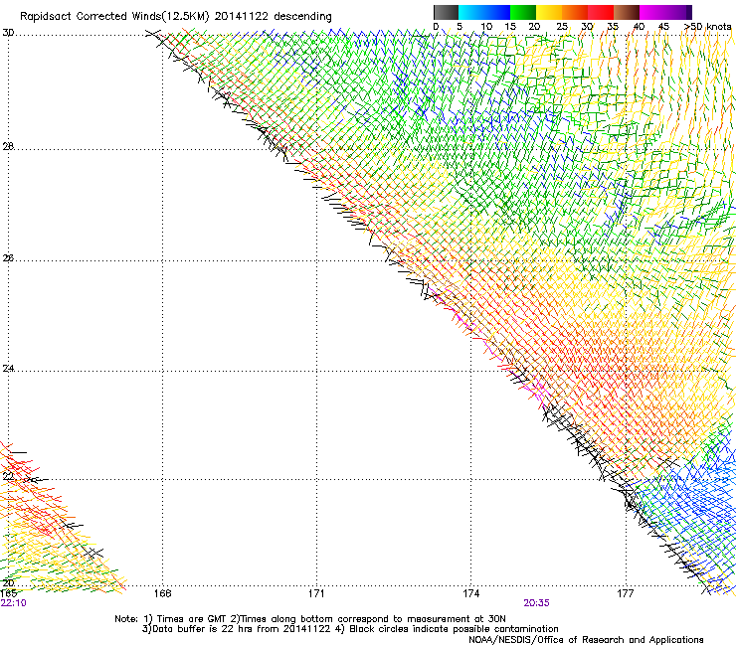Viewport: 736px width, 646px height.
Task: Click the longitude label '177' on bottom axis
Action: (626, 594)
